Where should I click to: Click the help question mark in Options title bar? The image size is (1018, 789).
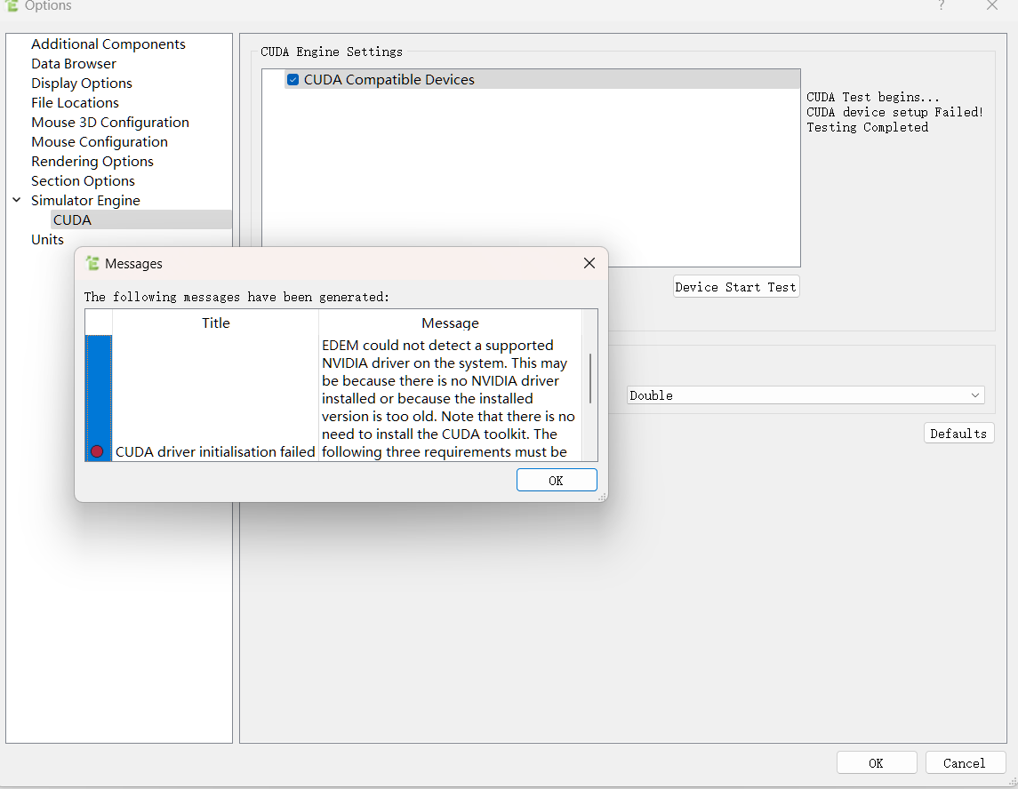pos(941,6)
